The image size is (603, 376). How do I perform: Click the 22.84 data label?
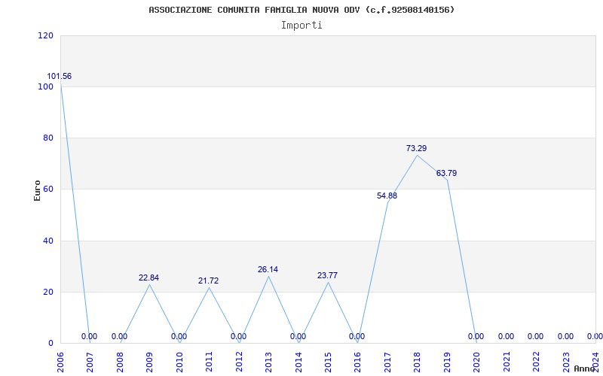(x=148, y=277)
